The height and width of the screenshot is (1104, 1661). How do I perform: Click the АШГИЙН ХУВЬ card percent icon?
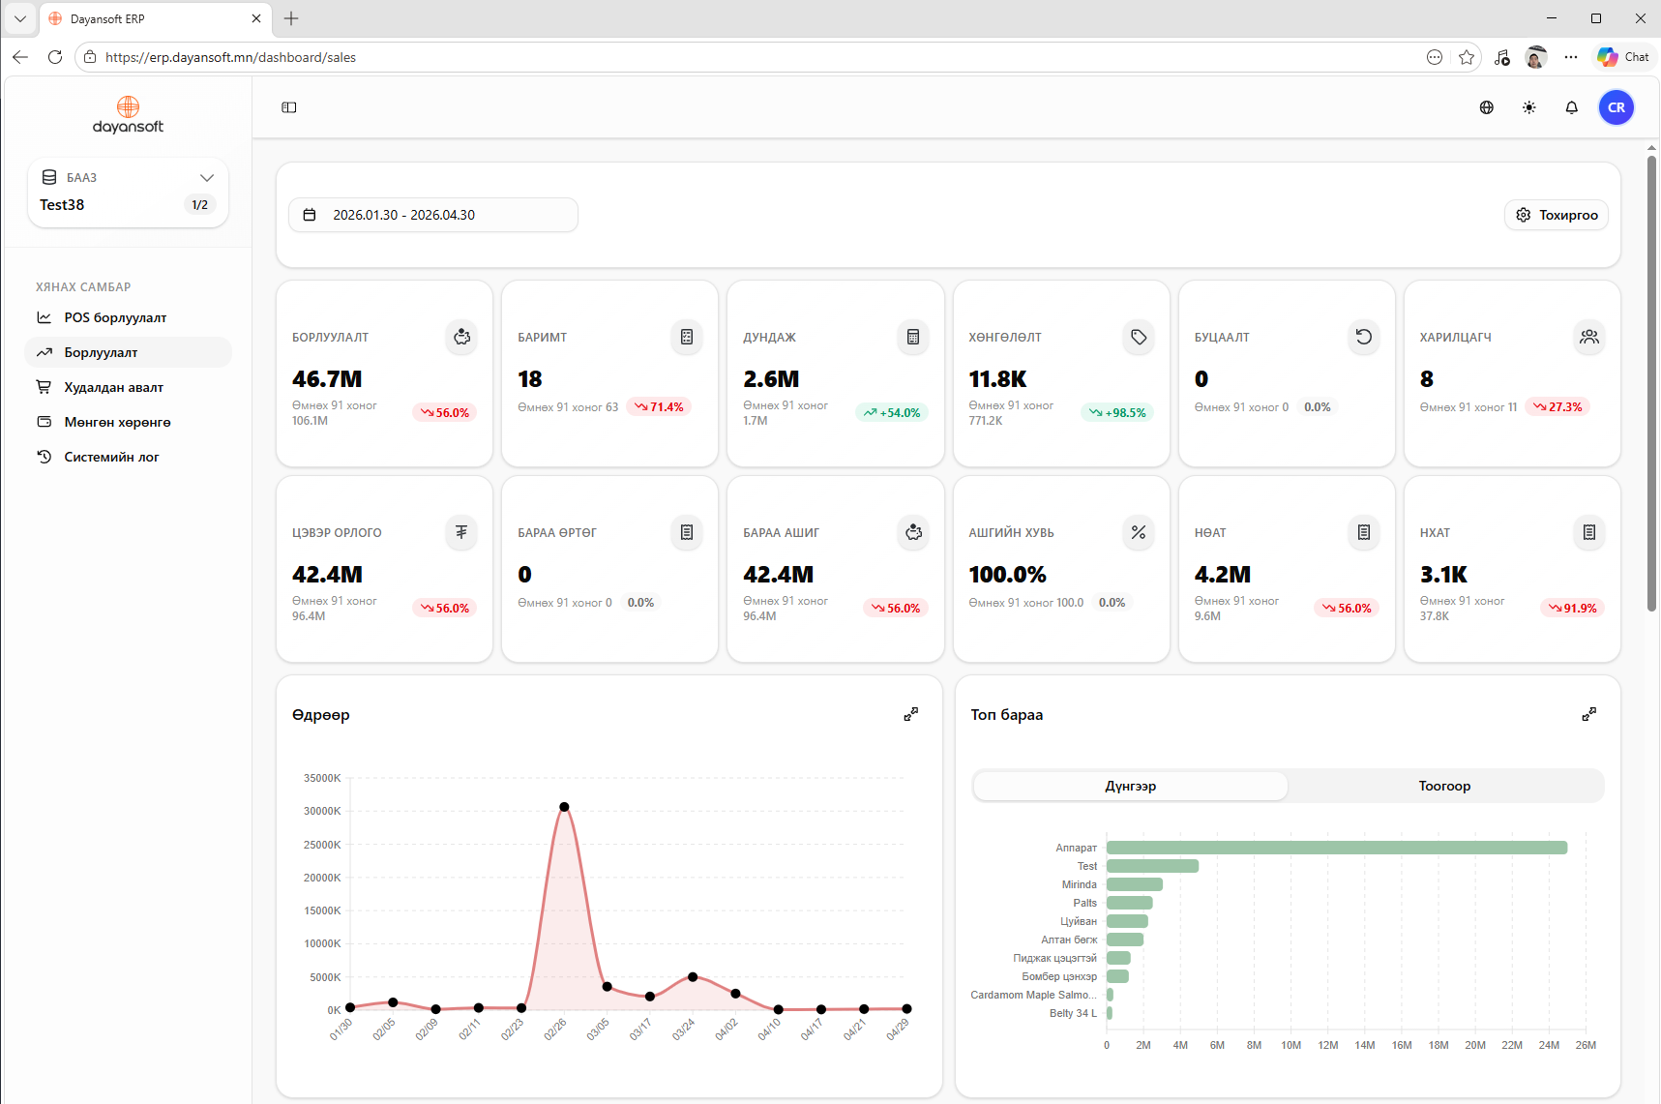pyautogui.click(x=1139, y=532)
